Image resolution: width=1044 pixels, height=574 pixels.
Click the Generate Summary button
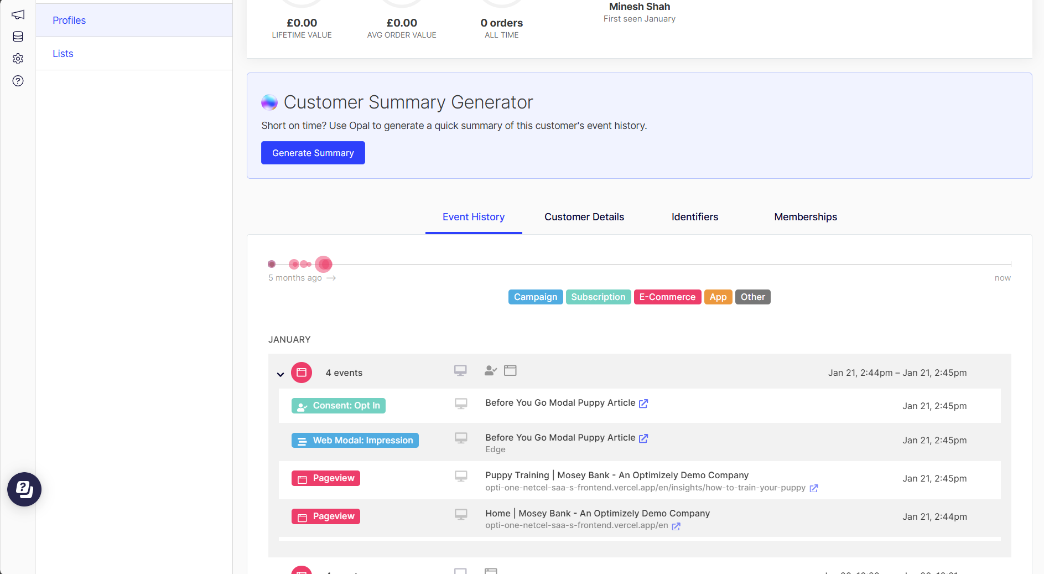tap(313, 153)
